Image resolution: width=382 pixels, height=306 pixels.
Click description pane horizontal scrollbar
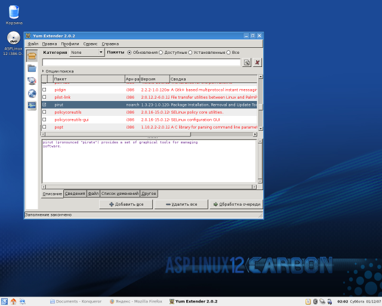pos(149,187)
